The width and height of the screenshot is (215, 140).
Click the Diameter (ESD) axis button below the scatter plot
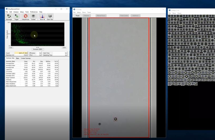(x=38, y=49)
